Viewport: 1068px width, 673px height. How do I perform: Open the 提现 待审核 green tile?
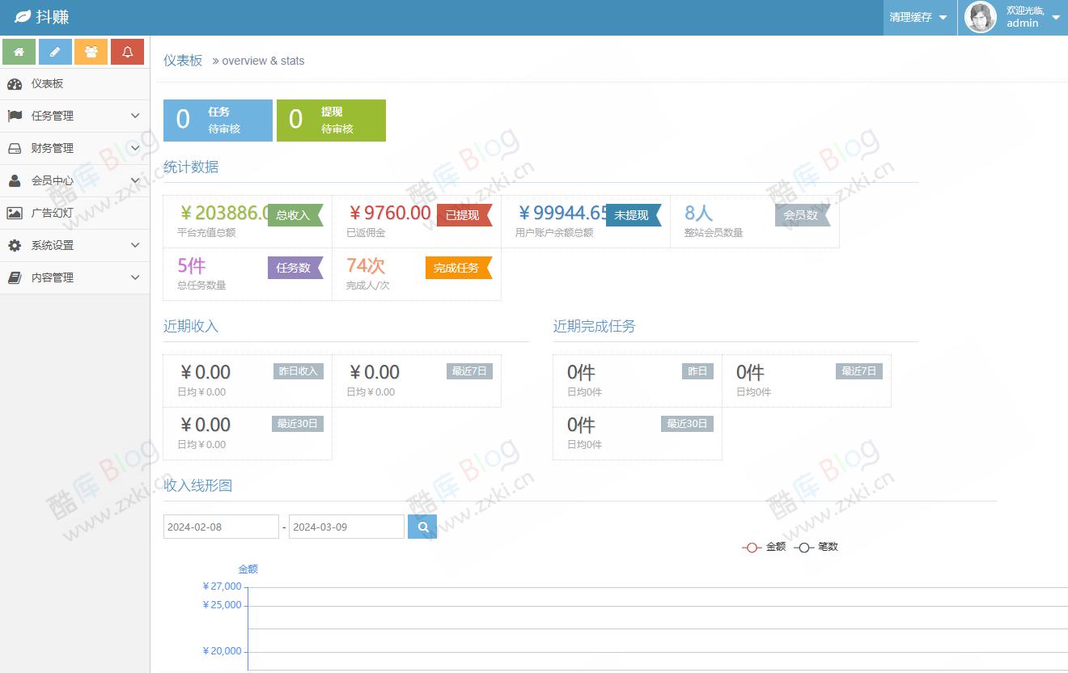click(331, 121)
